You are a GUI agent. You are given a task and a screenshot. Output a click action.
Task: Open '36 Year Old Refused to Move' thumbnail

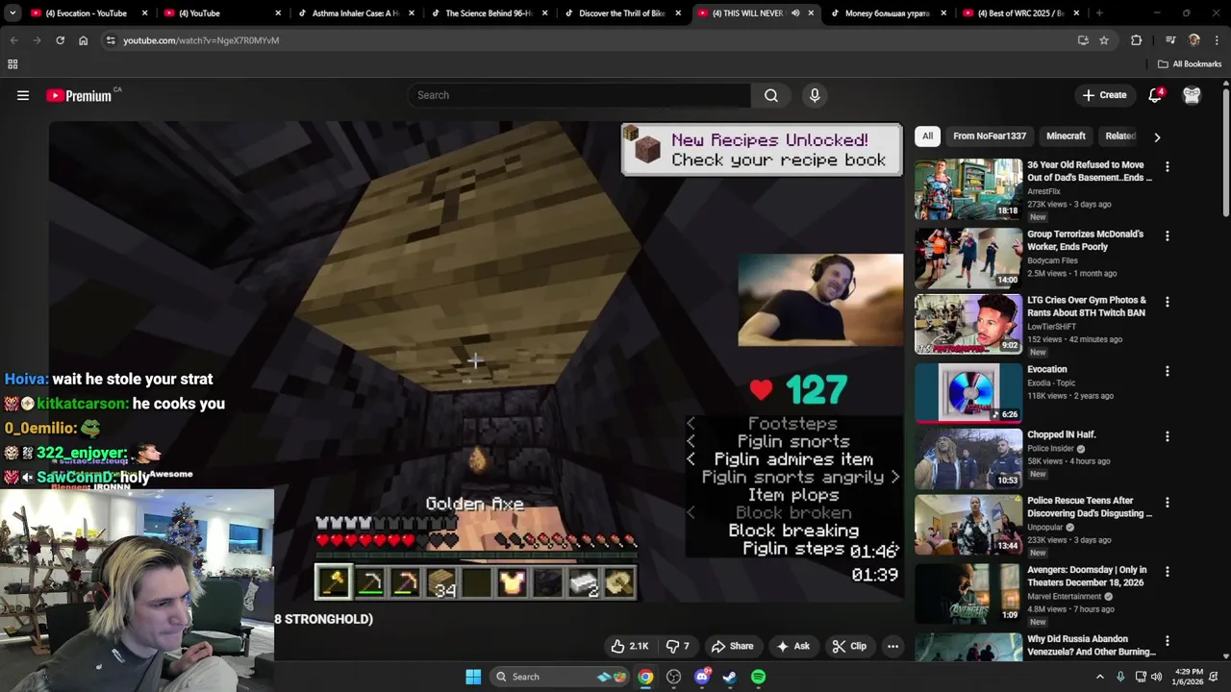967,189
